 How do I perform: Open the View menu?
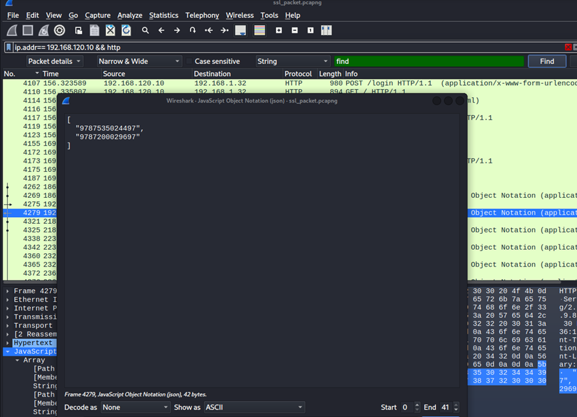(54, 15)
